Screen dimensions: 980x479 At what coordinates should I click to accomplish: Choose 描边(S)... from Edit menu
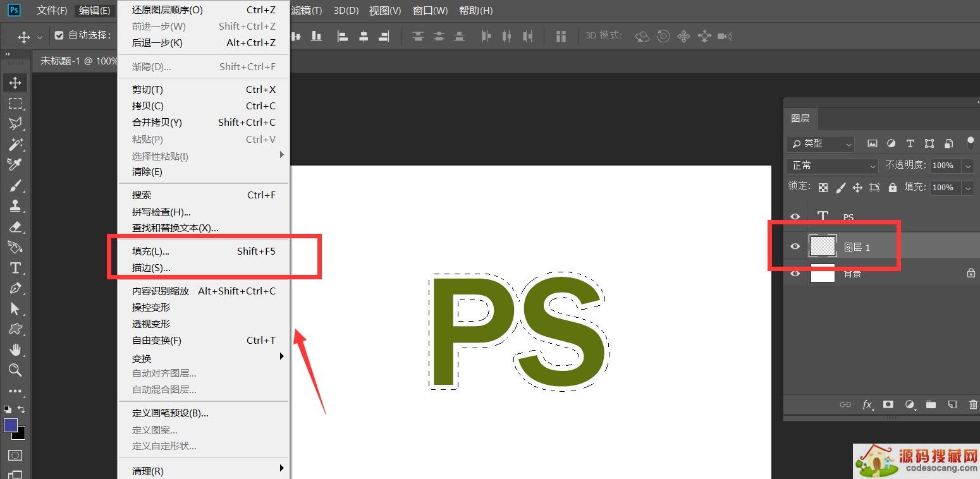pos(204,267)
